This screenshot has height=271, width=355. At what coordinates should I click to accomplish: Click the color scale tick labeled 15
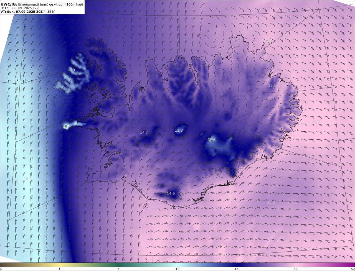tap(237, 269)
